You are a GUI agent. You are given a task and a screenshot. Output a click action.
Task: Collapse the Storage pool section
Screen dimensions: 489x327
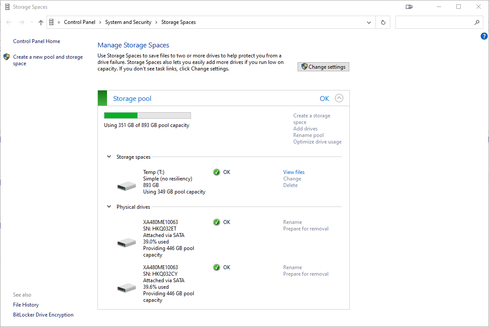tap(339, 98)
